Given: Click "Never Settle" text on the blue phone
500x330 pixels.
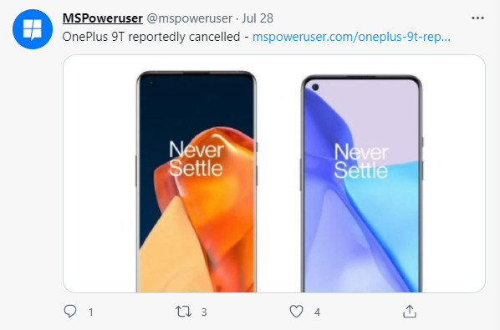Looking at the screenshot, I should [361, 161].
